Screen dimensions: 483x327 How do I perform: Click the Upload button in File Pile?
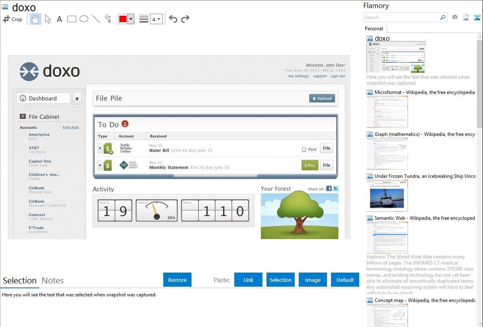pos(322,98)
